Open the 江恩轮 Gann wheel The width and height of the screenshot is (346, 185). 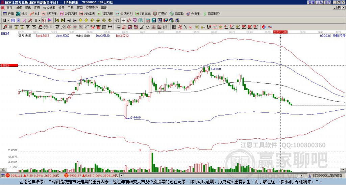click(160, 14)
